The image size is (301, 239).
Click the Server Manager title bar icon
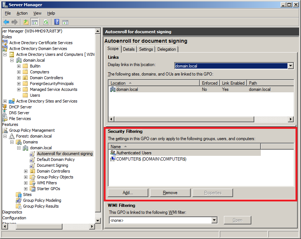click(5, 5)
